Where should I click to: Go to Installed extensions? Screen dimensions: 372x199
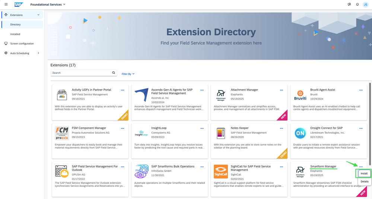[x=15, y=34]
